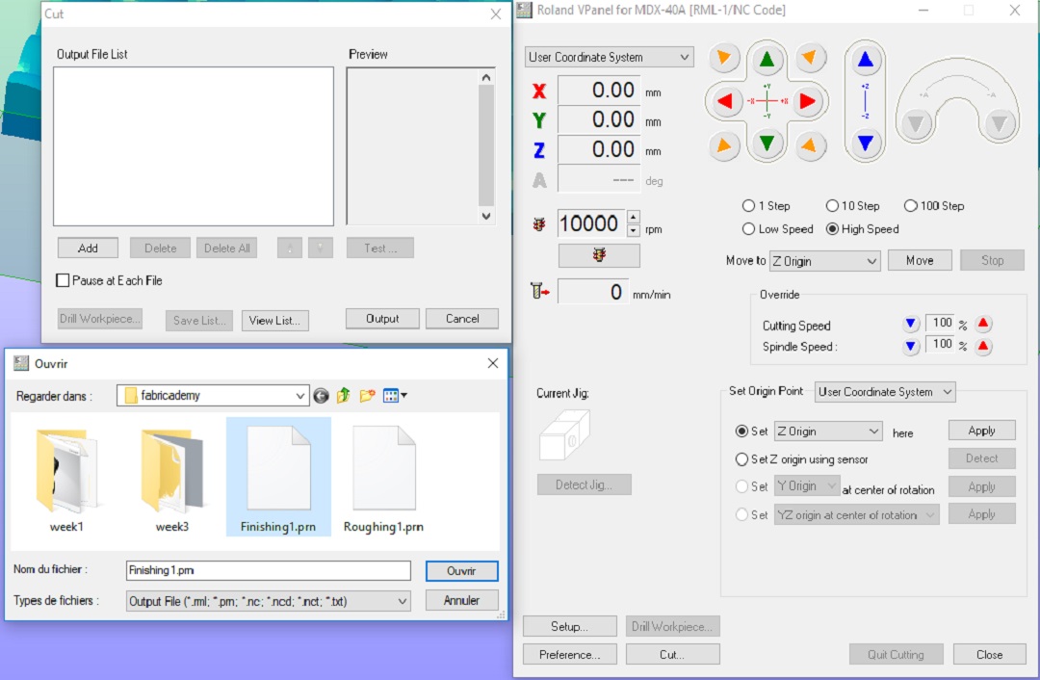Click Add in the Cut dialog
The image size is (1040, 680).
[x=88, y=248]
